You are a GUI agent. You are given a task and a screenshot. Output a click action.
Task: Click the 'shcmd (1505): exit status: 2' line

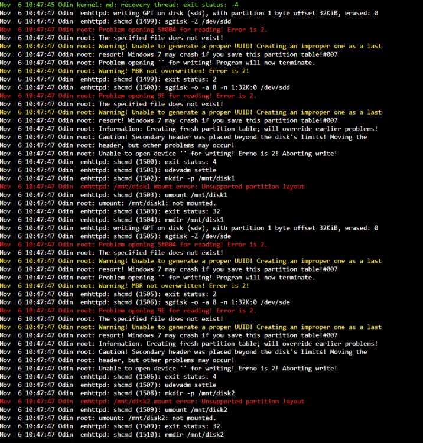tap(108, 294)
